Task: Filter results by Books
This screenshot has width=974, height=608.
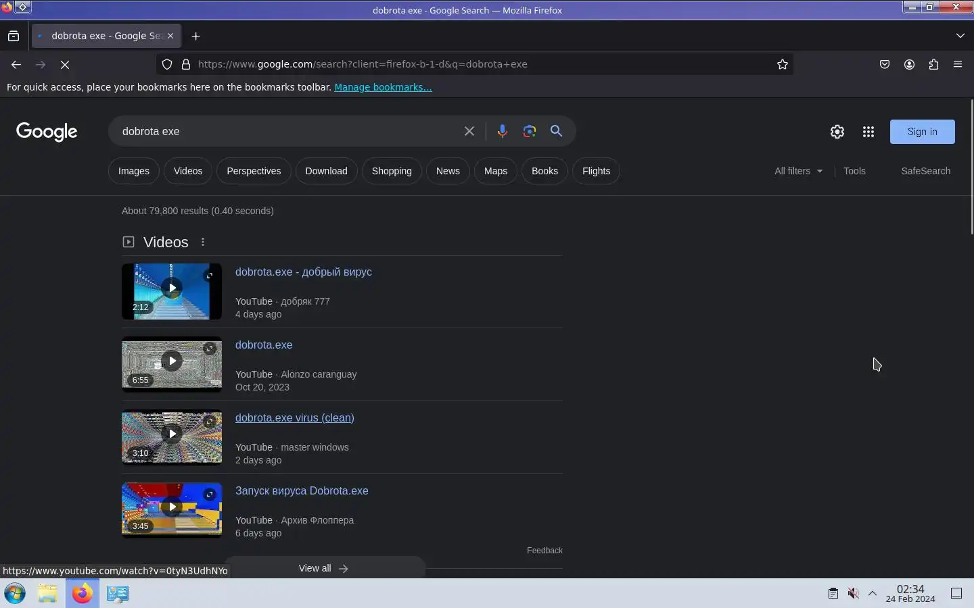Action: click(x=544, y=171)
